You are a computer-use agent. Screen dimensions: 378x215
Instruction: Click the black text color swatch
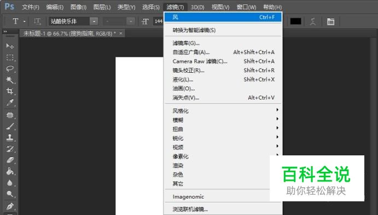pyautogui.click(x=295, y=21)
